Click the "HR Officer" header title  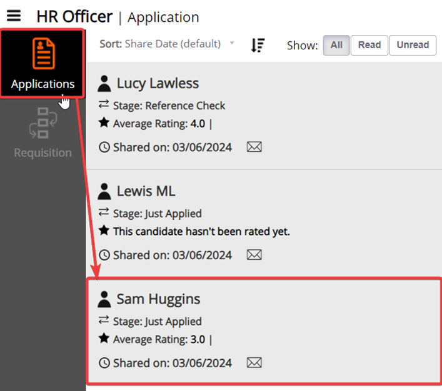[74, 17]
